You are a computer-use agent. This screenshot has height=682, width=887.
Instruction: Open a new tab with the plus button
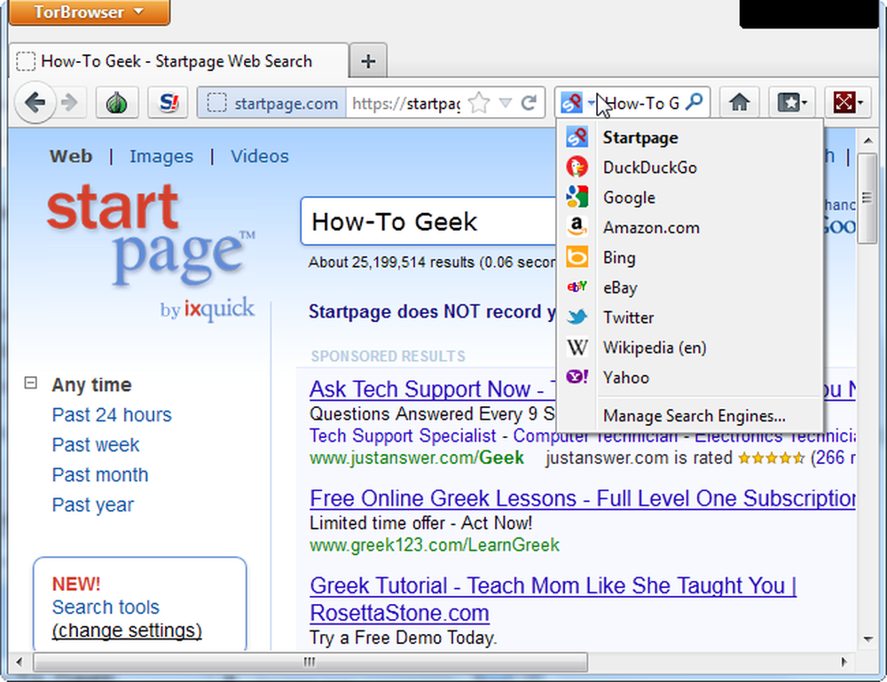pyautogui.click(x=368, y=60)
